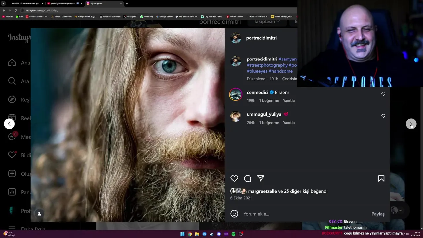Open a new browser tab

127,3
